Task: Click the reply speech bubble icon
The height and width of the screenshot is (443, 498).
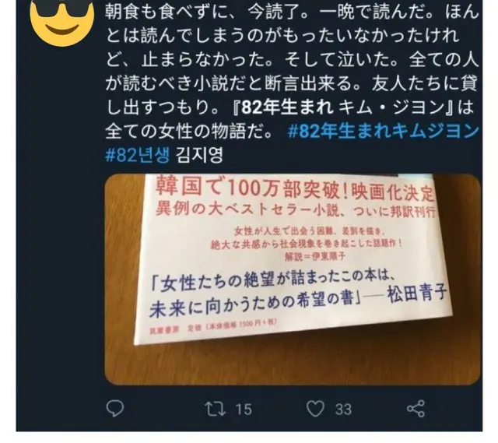Action: pyautogui.click(x=114, y=409)
